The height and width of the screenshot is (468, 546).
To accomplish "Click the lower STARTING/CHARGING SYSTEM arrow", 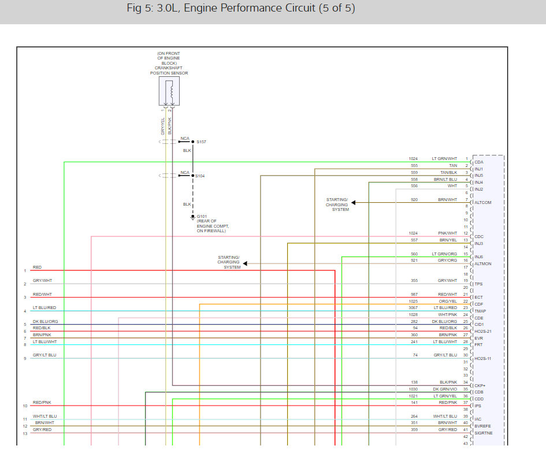I will coord(245,263).
